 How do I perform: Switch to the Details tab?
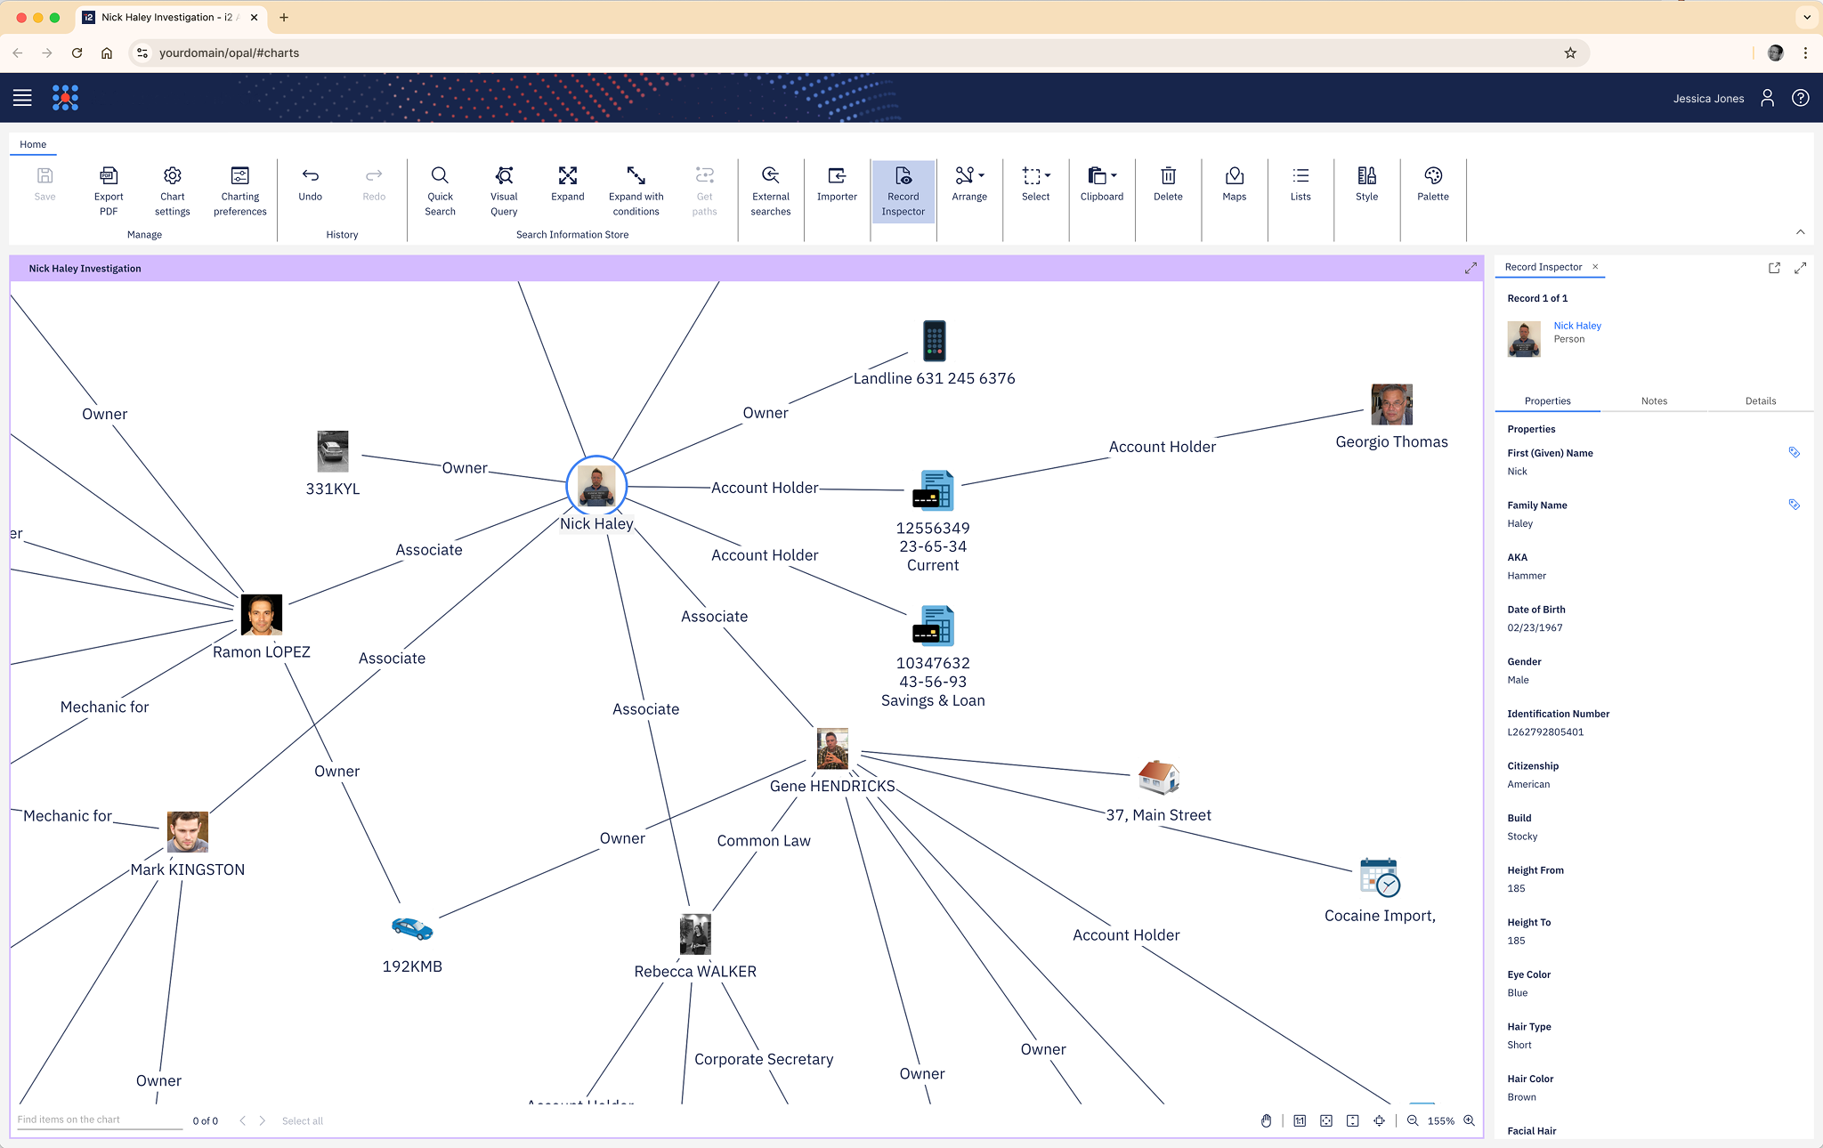pyautogui.click(x=1760, y=401)
